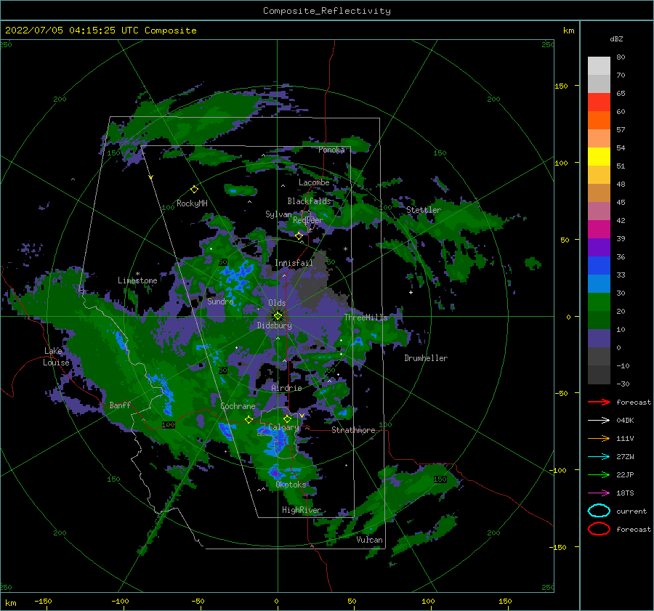The width and height of the screenshot is (654, 611).
Task: Click the Lake Louise map label
Action: click(x=56, y=357)
